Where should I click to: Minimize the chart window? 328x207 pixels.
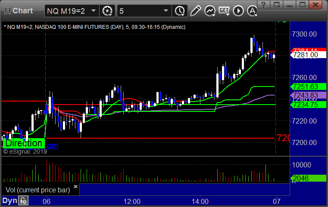coord(289,4)
